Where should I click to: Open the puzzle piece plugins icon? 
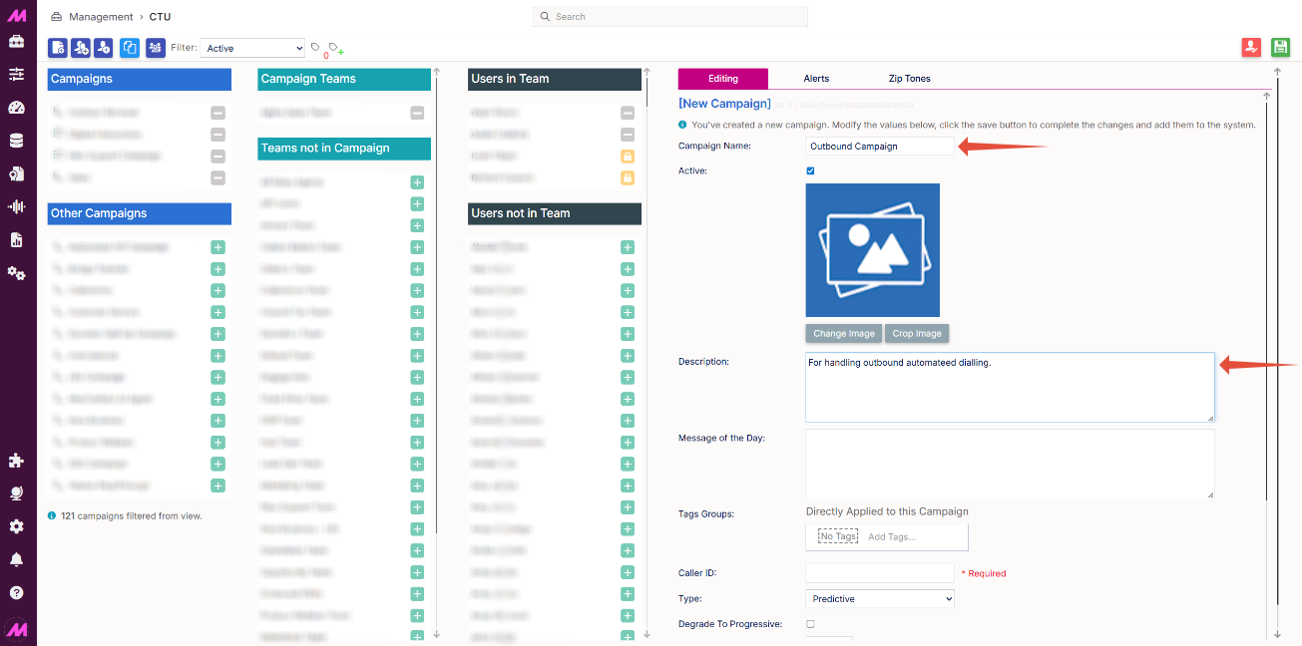[16, 461]
